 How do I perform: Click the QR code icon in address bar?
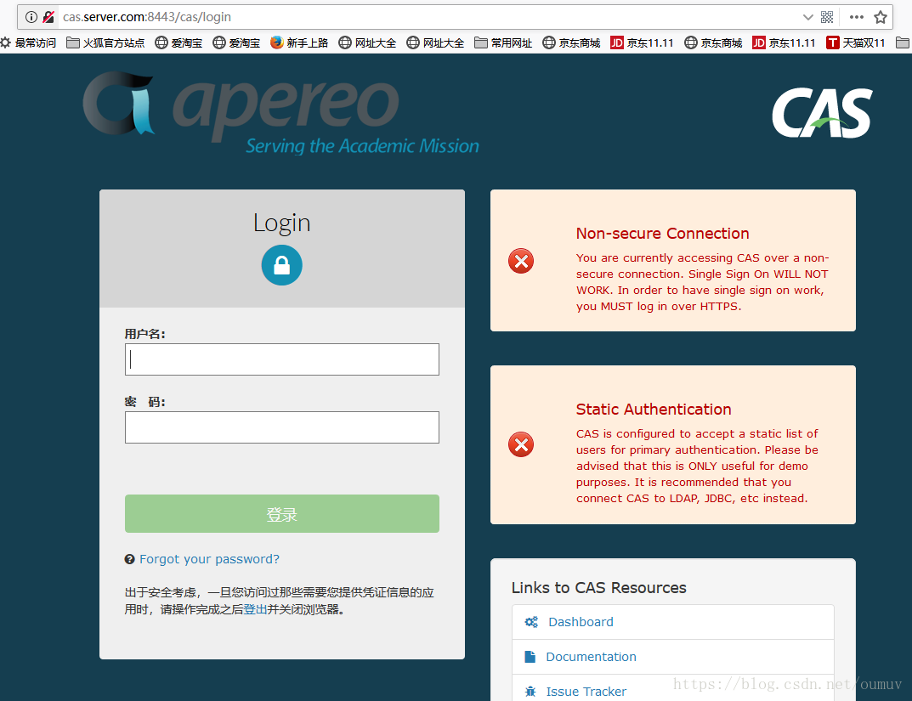pyautogui.click(x=827, y=17)
